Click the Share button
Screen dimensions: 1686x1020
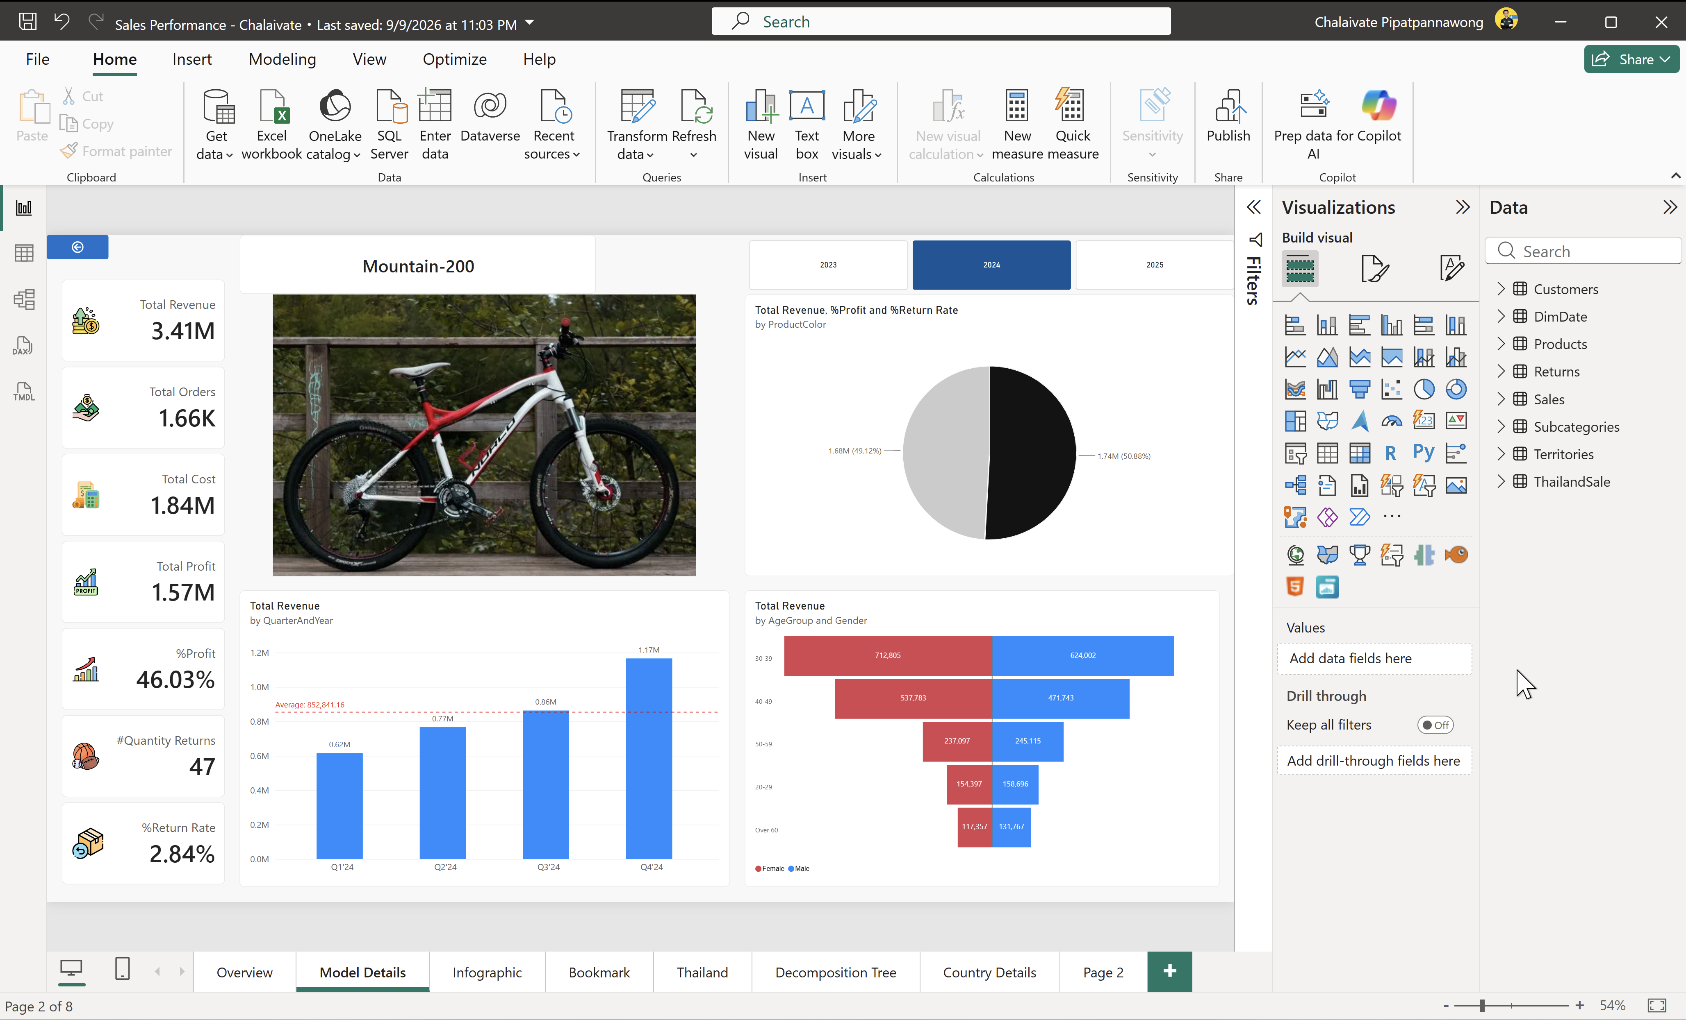click(x=1631, y=59)
